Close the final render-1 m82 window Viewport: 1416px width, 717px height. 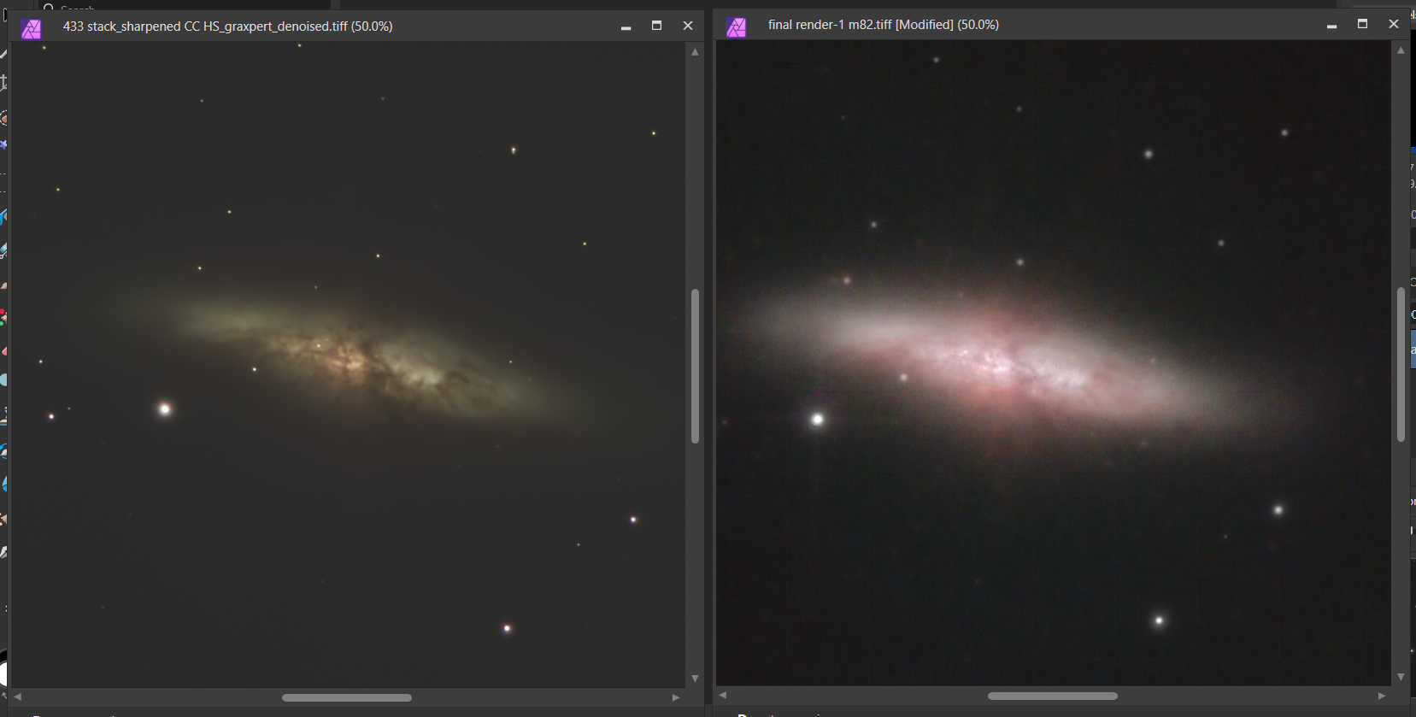[x=1394, y=24]
